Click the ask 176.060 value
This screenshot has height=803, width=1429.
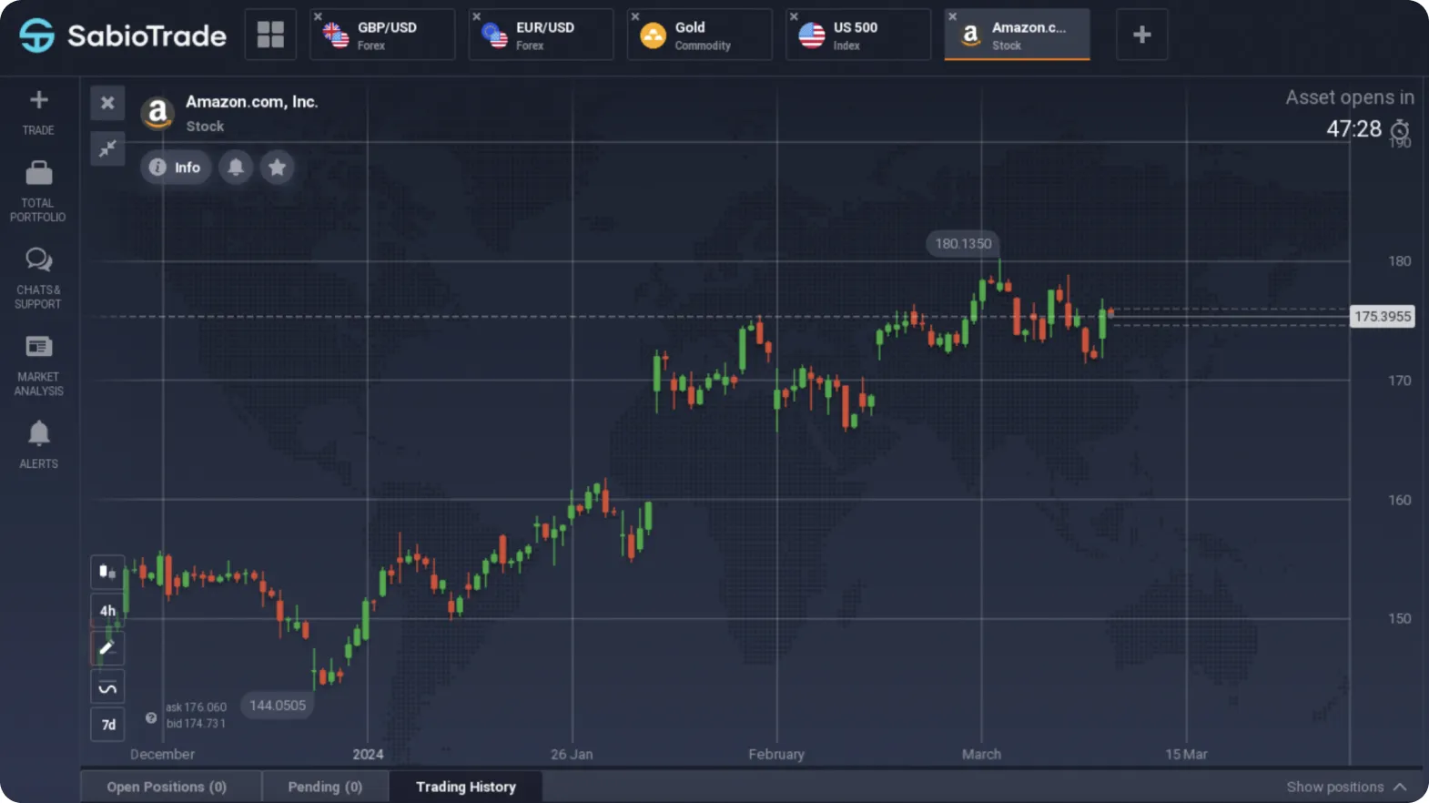[197, 707]
